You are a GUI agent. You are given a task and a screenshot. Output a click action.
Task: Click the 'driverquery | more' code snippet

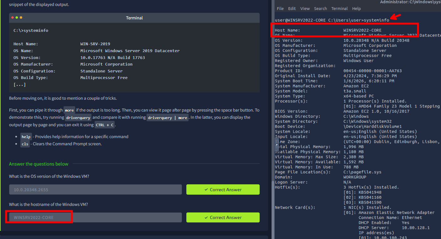(x=167, y=118)
